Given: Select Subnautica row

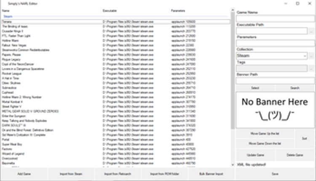Looking at the screenshot, I should click(115, 88).
